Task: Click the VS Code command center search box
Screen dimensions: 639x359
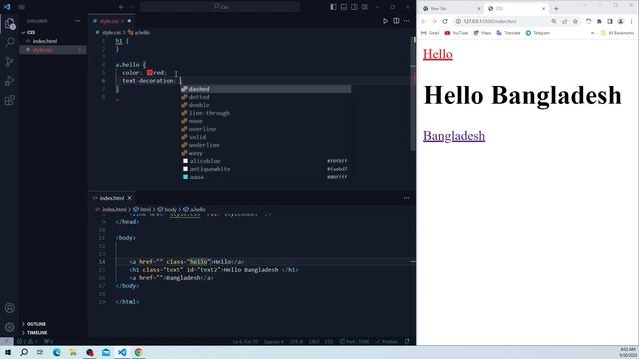Action: (x=220, y=7)
